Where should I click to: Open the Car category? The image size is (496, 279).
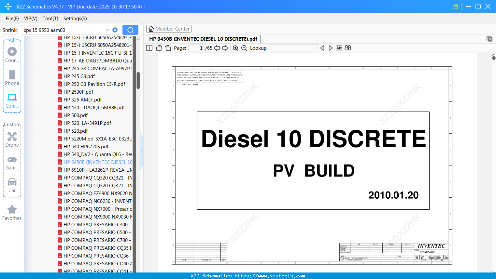pyautogui.click(x=12, y=185)
